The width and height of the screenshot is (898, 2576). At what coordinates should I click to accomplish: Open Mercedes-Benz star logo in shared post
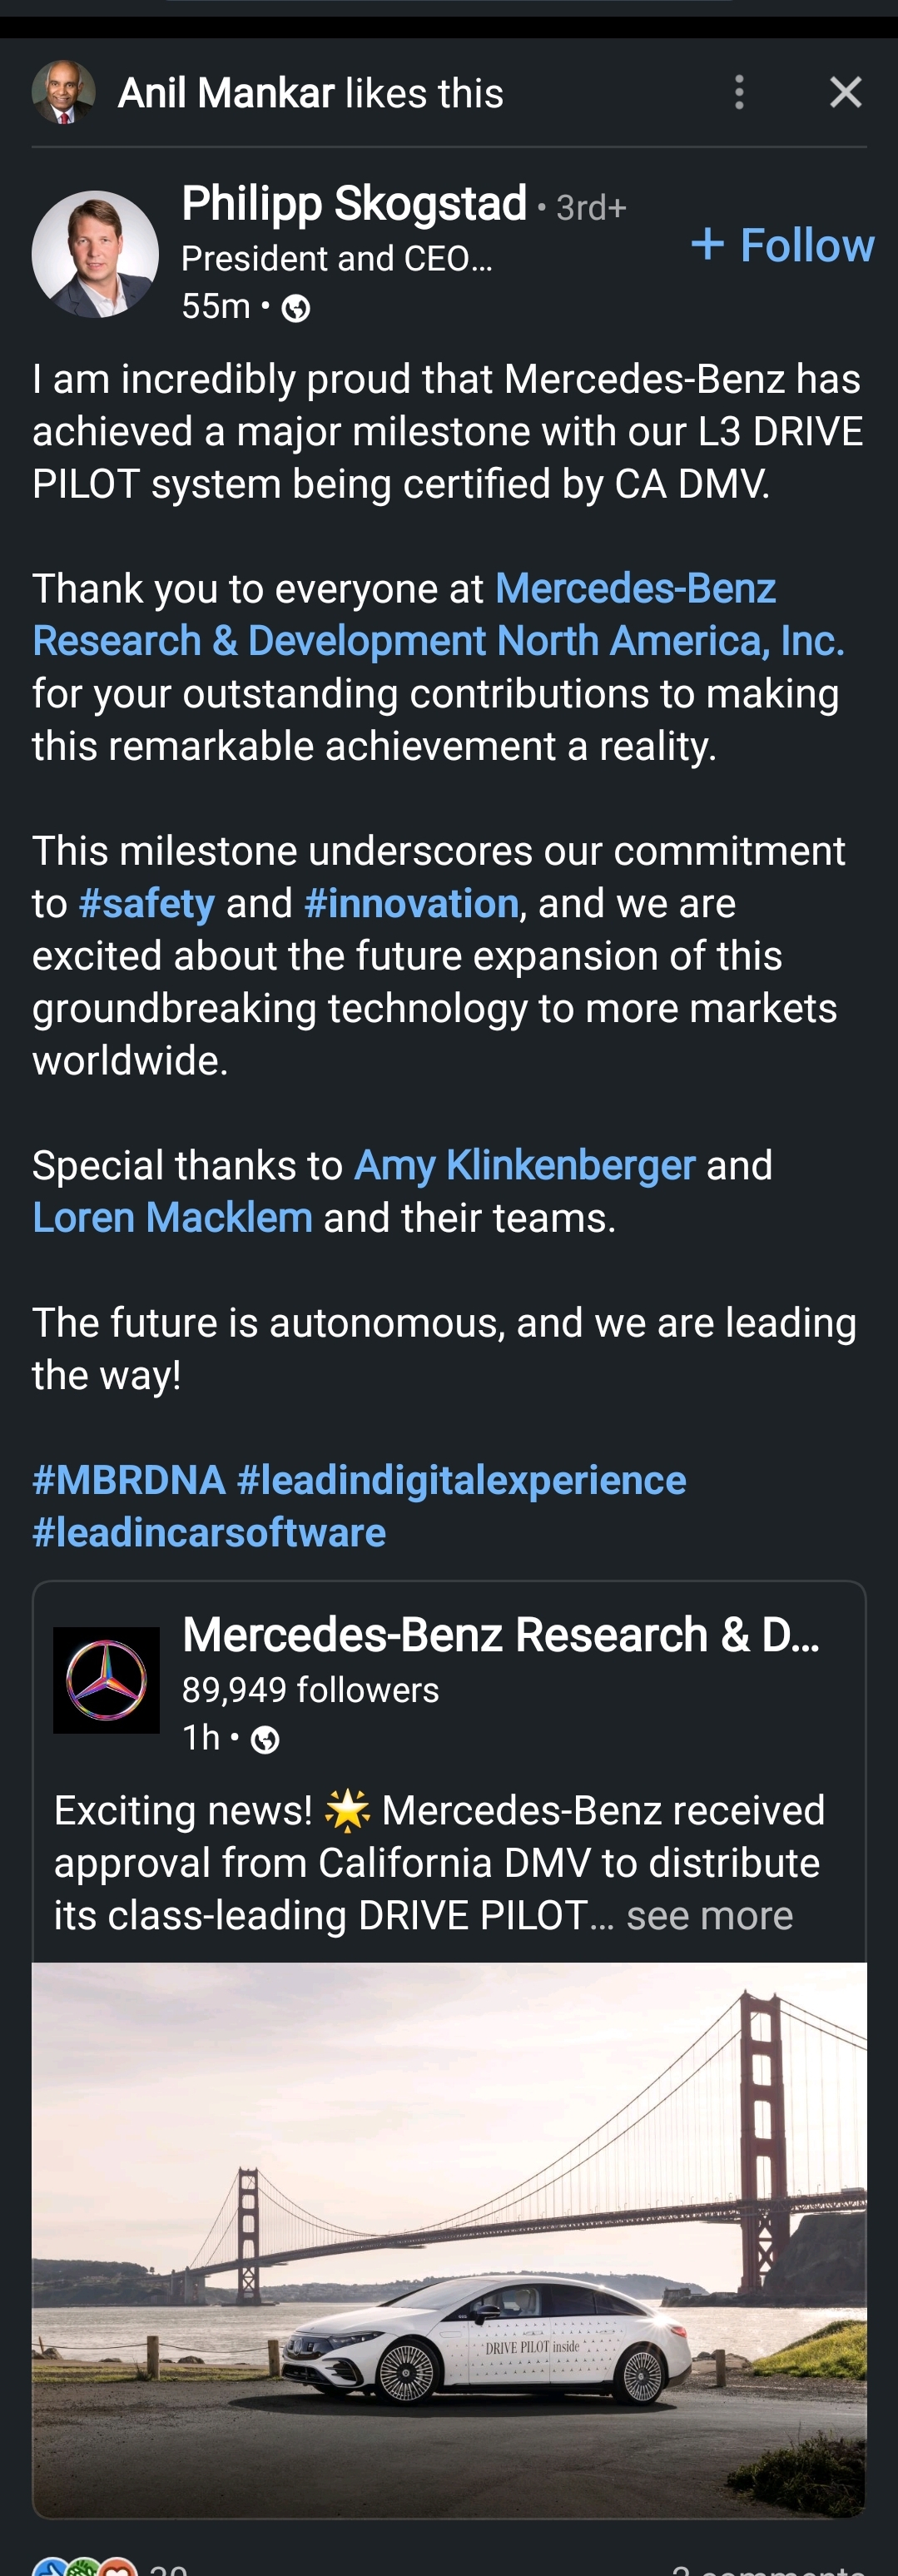[106, 1680]
